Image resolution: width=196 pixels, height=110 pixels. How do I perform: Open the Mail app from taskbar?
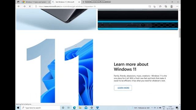click(86, 108)
